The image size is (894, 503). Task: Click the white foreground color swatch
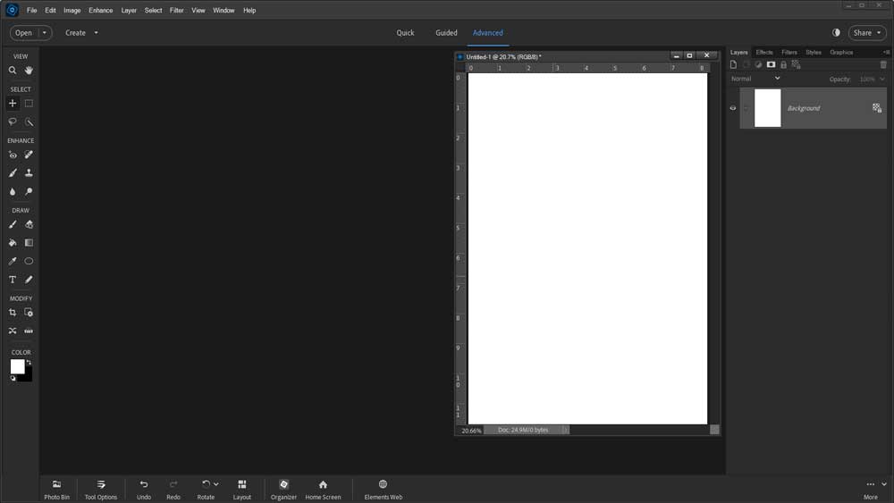pyautogui.click(x=17, y=366)
